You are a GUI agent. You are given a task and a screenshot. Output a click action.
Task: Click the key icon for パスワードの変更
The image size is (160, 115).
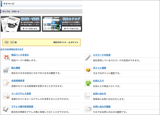[x=88, y=57]
